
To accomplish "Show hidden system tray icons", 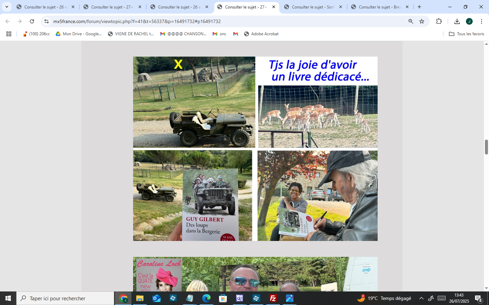I will pyautogui.click(x=421, y=298).
